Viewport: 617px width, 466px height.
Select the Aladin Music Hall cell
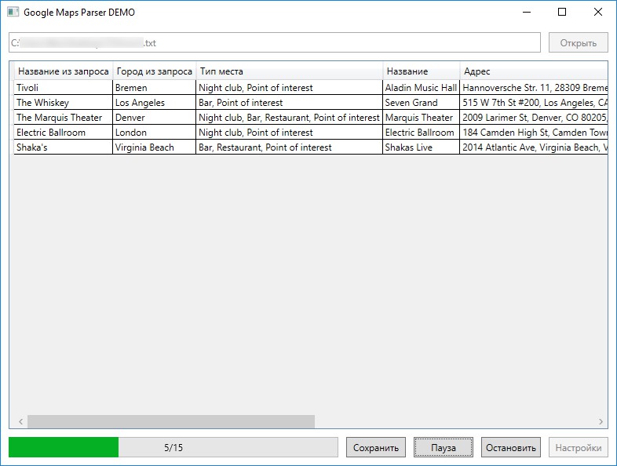click(421, 87)
